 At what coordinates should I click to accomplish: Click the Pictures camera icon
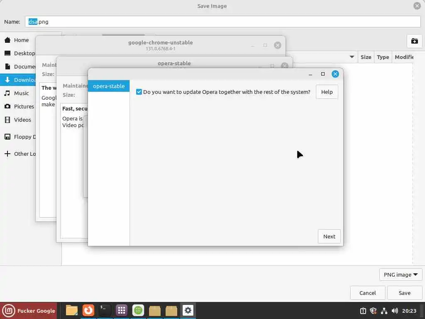pyautogui.click(x=7, y=106)
